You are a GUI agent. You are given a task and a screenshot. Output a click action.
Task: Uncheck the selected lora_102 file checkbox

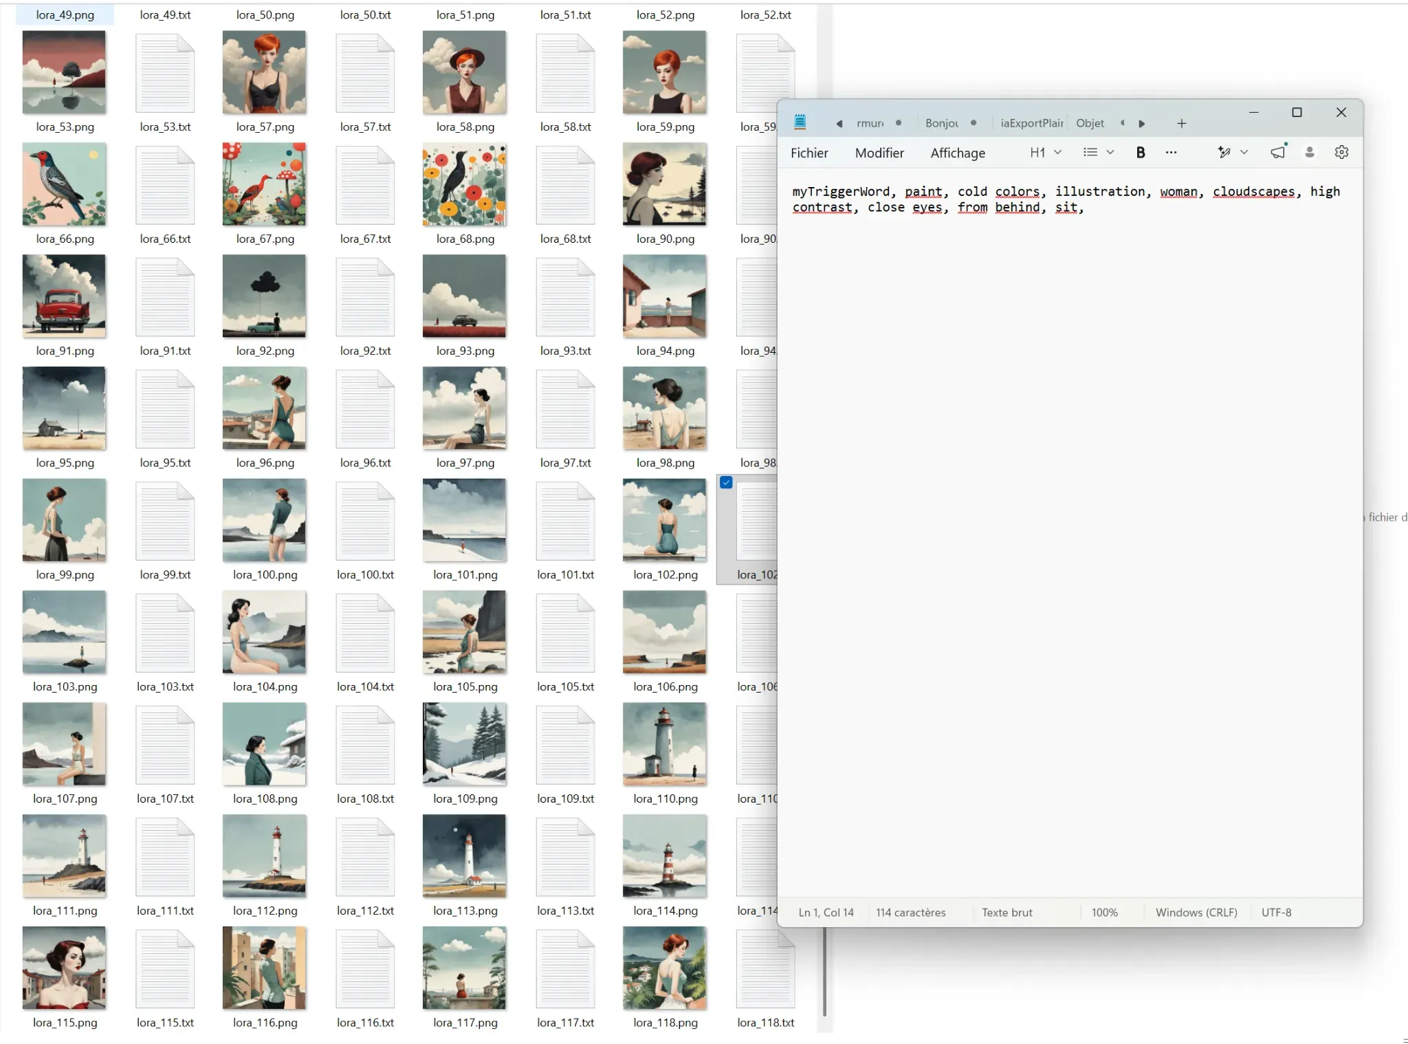pos(726,483)
